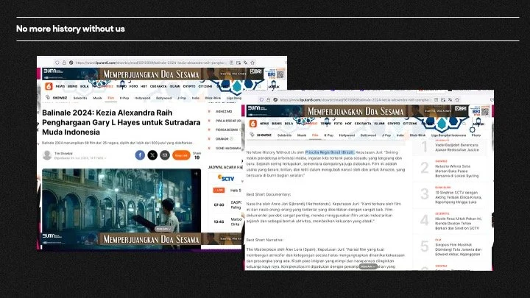
Task: Click the translate icon in left browser address bar
Action: coord(245,63)
